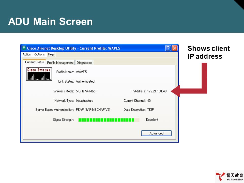
Task: Click the PEAP (EAP-MSCHAP V2) authentication value
Action: [x=93, y=110]
